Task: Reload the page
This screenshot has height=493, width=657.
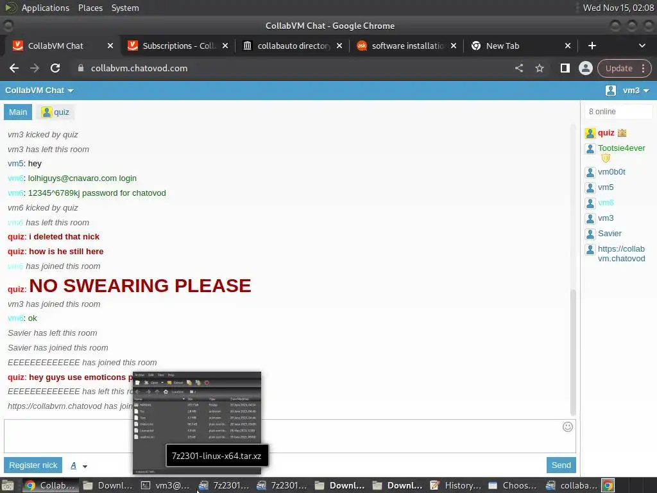Action: tap(55, 68)
